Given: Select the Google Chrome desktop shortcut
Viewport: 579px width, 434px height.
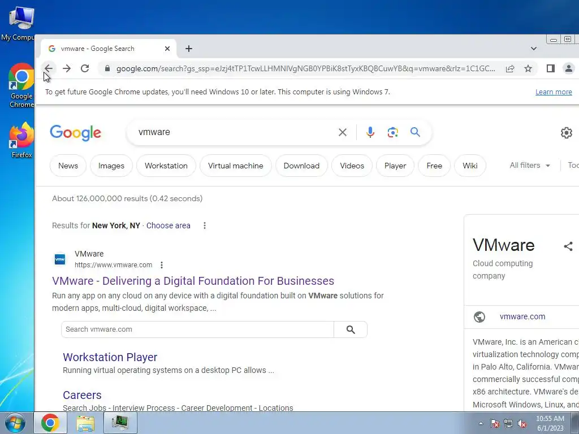Looking at the screenshot, I should coord(21,86).
